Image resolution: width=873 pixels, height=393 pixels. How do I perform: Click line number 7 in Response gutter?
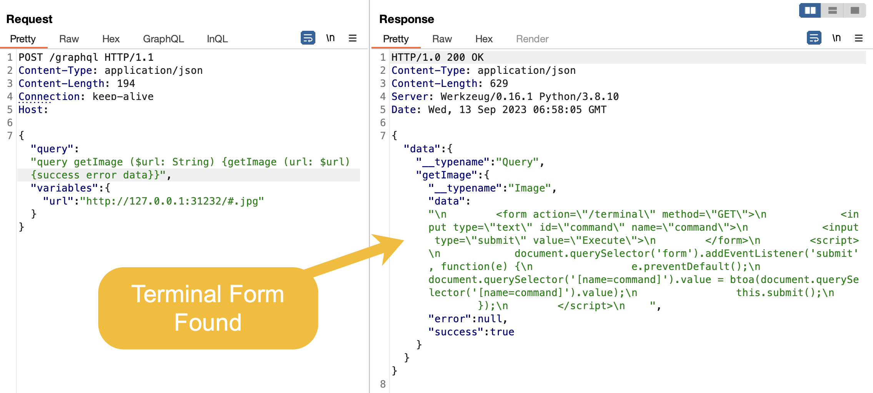[383, 136]
